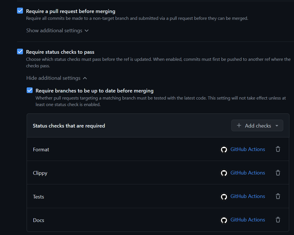Open the GitHub Actions link for Format
294x235 pixels.
[248, 149]
